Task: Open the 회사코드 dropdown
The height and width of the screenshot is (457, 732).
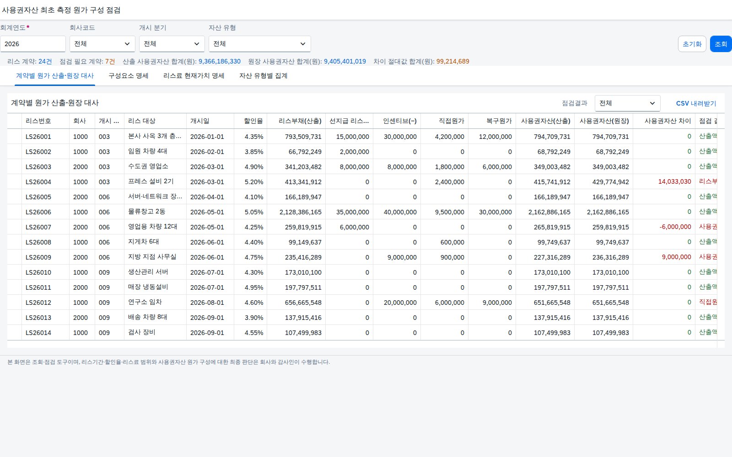Action: pos(102,44)
